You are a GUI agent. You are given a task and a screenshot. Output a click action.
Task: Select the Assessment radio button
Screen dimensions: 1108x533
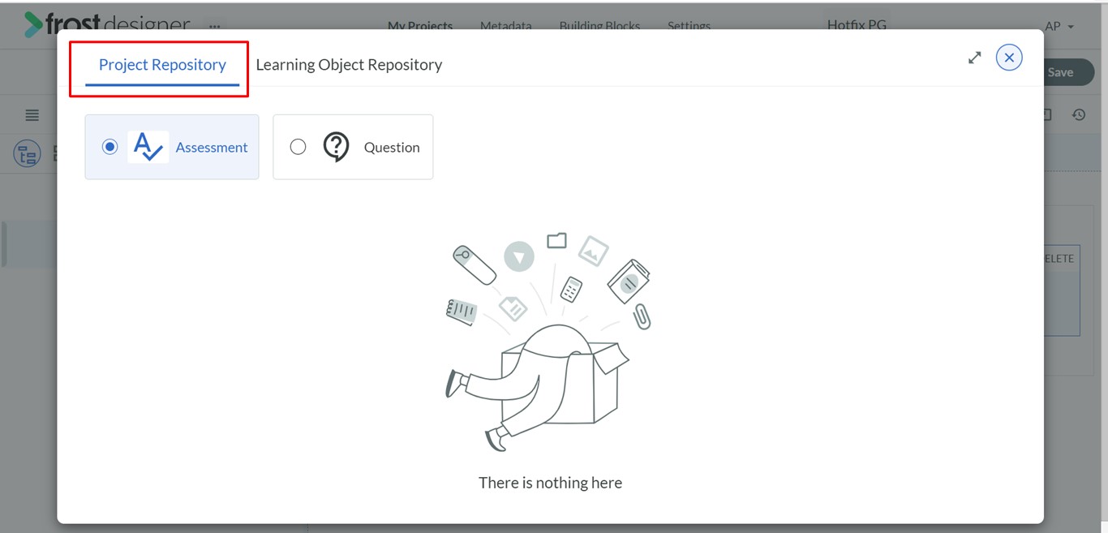tap(110, 147)
